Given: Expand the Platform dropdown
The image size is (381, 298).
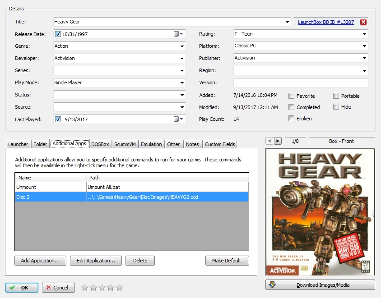Looking at the screenshot, I should [x=364, y=46].
